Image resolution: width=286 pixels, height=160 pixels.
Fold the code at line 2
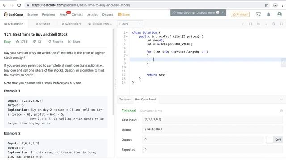pyautogui.click(x=127, y=36)
